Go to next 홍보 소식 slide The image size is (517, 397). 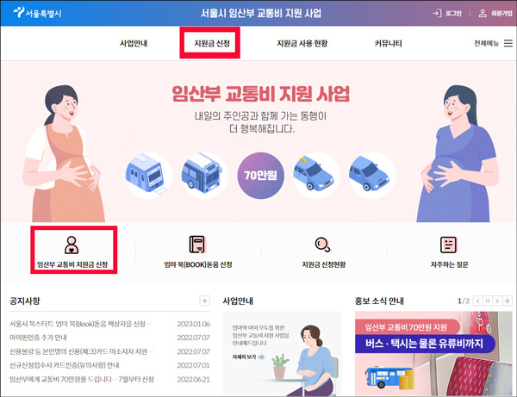[497, 301]
